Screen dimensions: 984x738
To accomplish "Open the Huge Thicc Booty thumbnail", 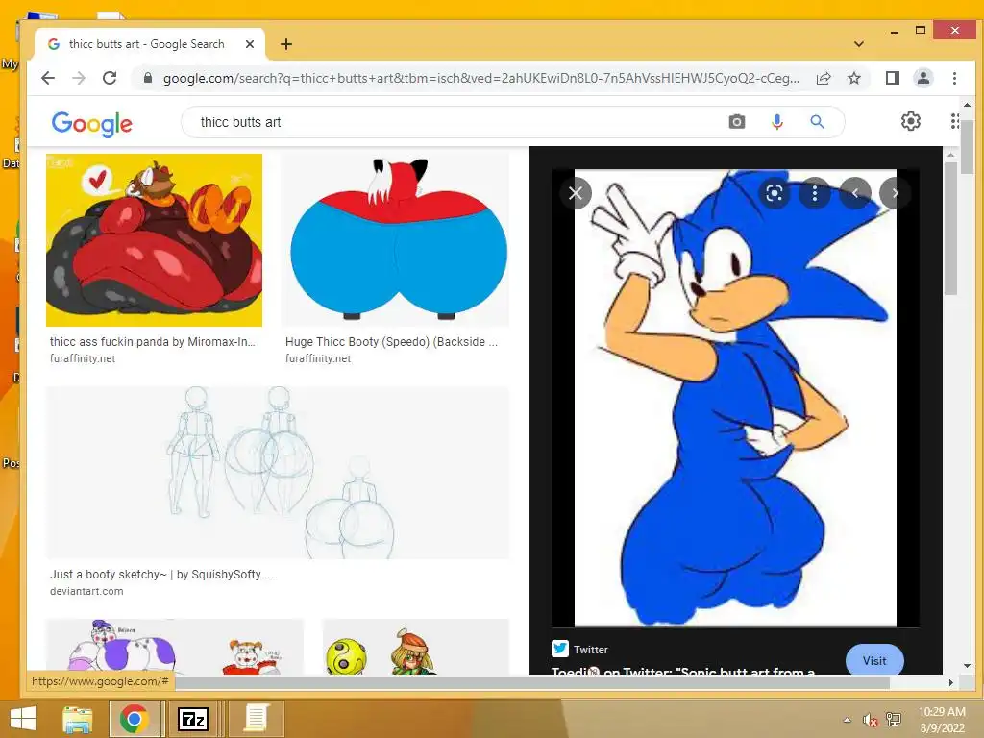I will pyautogui.click(x=395, y=239).
